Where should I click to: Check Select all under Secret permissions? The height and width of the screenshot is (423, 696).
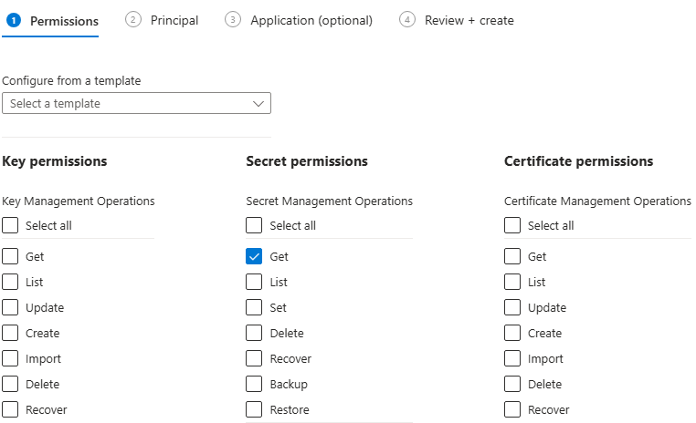254,225
